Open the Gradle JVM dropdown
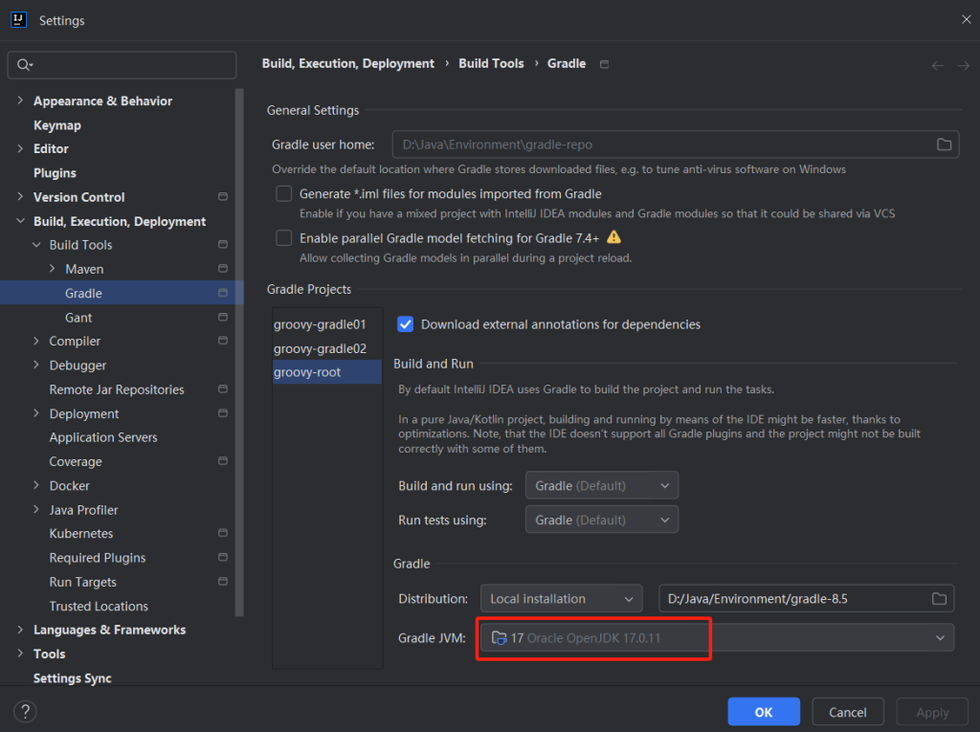 tap(717, 637)
